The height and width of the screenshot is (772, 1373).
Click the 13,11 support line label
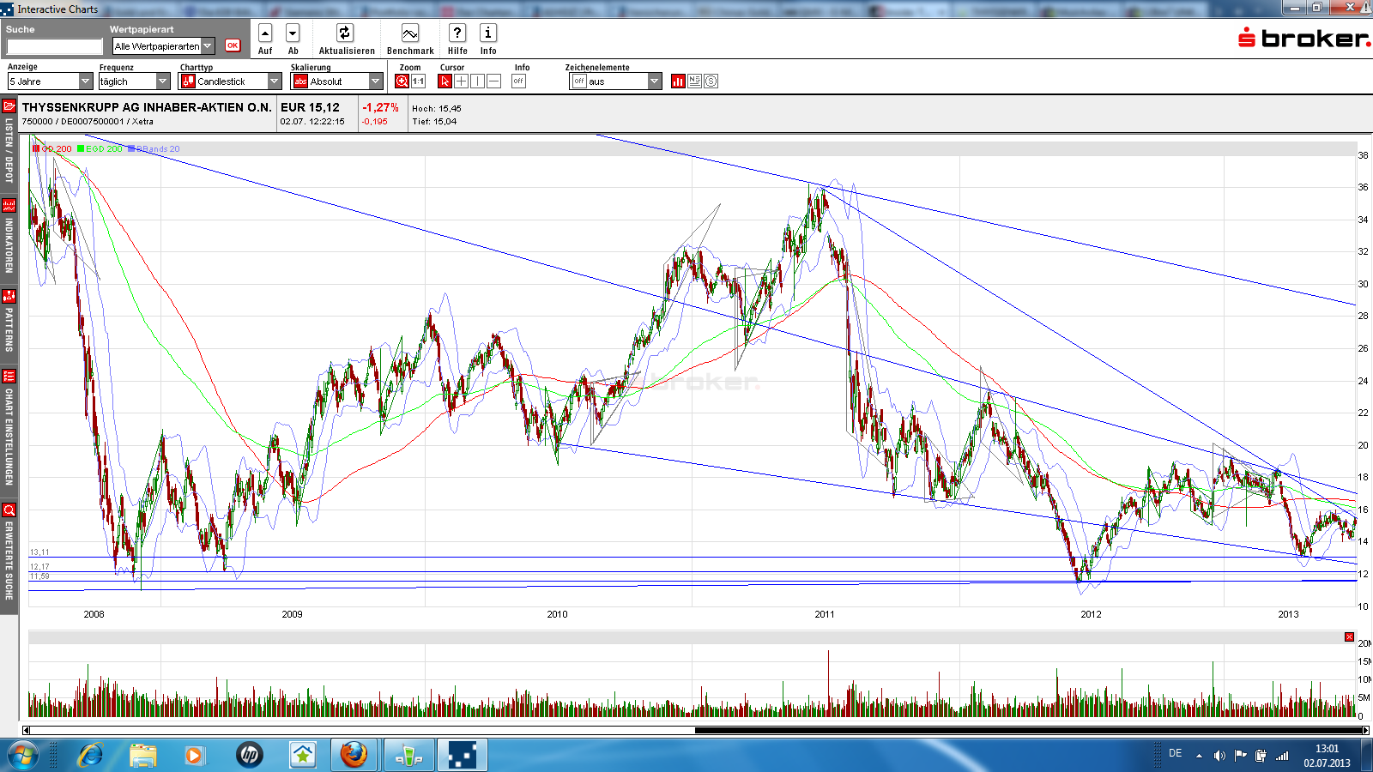[x=39, y=552]
